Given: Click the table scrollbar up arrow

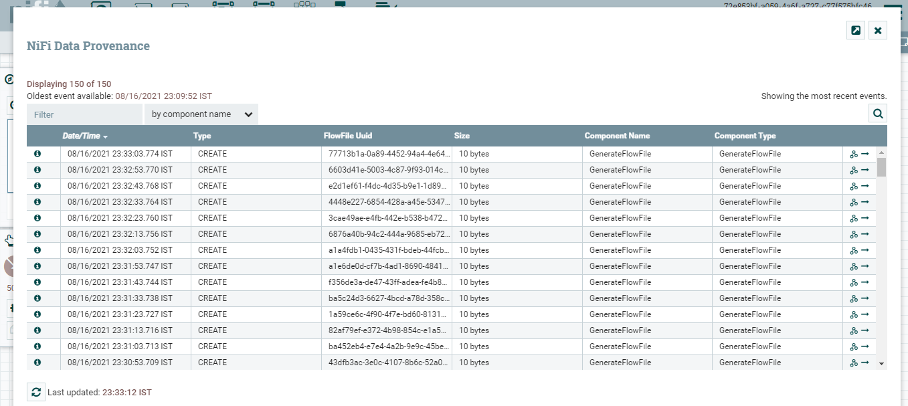Looking at the screenshot, I should click(x=882, y=151).
